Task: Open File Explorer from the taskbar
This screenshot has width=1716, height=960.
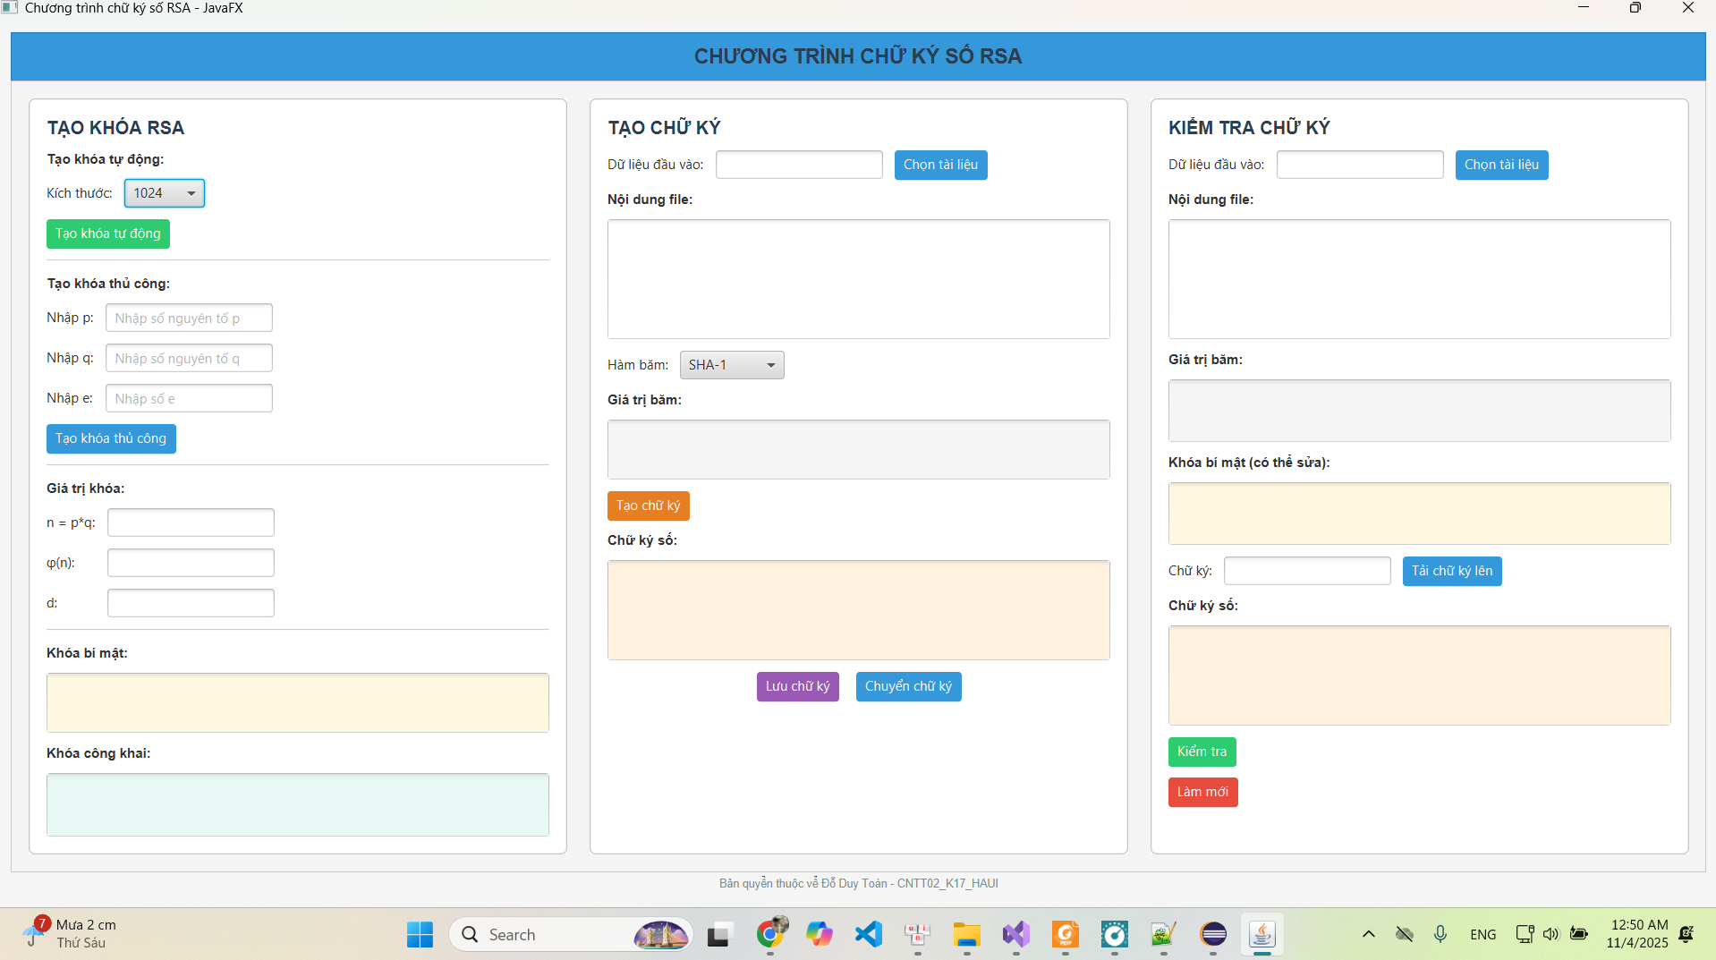Action: tap(966, 934)
